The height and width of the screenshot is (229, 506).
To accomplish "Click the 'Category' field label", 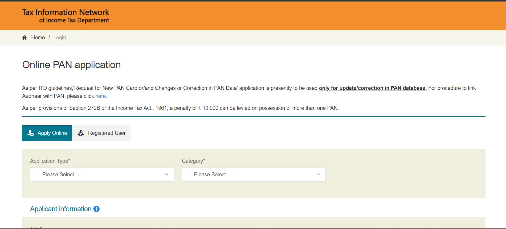I will [x=193, y=161].
